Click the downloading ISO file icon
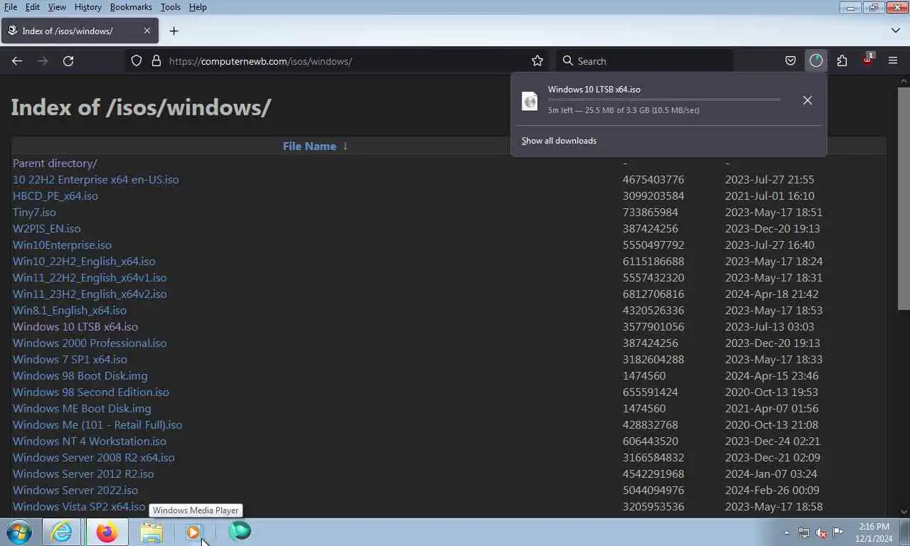 pyautogui.click(x=530, y=101)
